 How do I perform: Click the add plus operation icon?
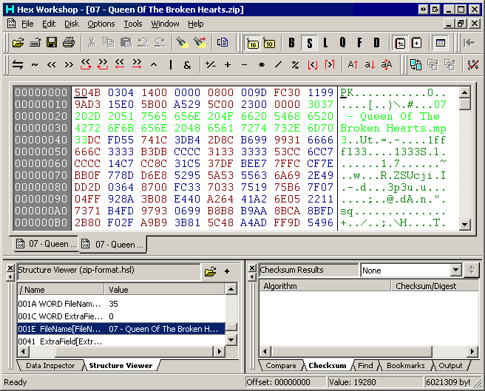click(x=228, y=64)
